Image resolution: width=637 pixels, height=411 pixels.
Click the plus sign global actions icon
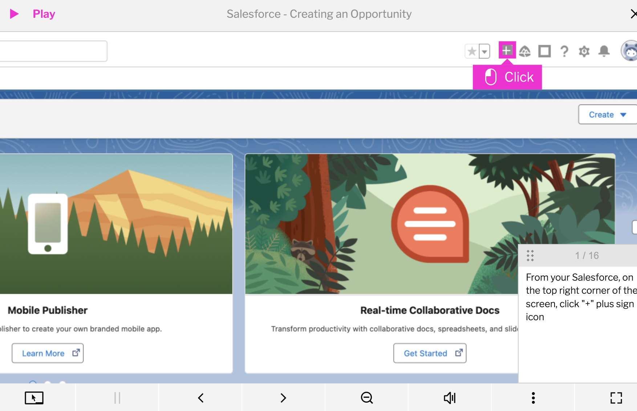507,50
